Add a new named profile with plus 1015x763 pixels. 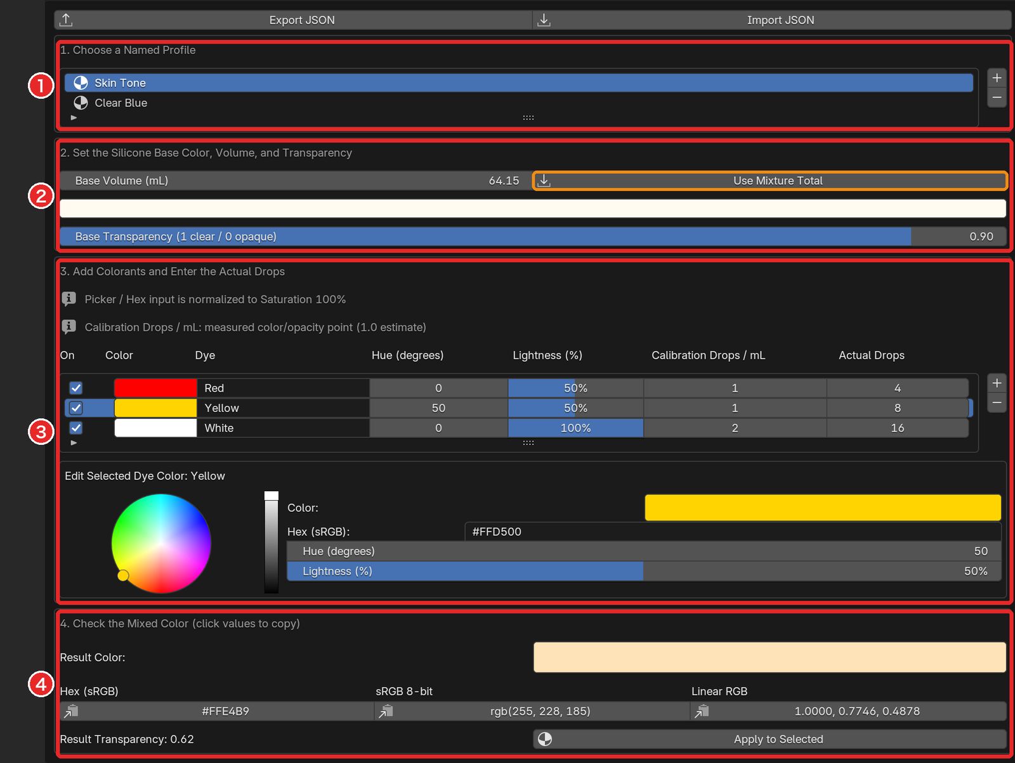997,78
